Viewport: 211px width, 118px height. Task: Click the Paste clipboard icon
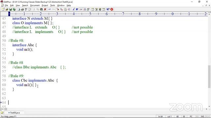point(42,9)
